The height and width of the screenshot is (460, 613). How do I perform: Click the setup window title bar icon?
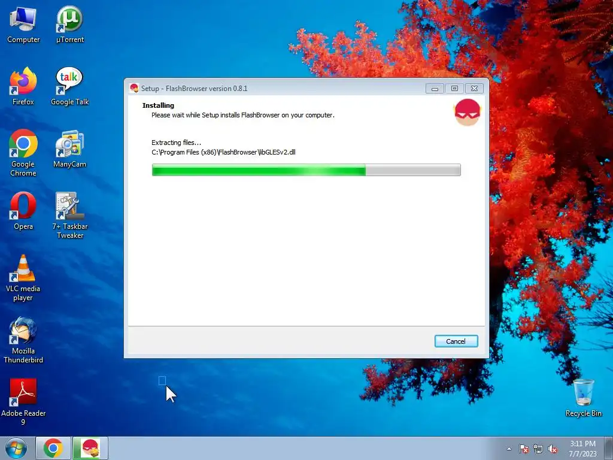tap(134, 88)
